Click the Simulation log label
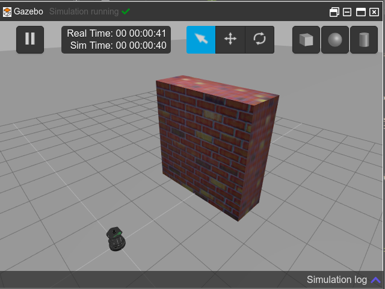Viewport: 385px width, 289px height. [x=337, y=279]
